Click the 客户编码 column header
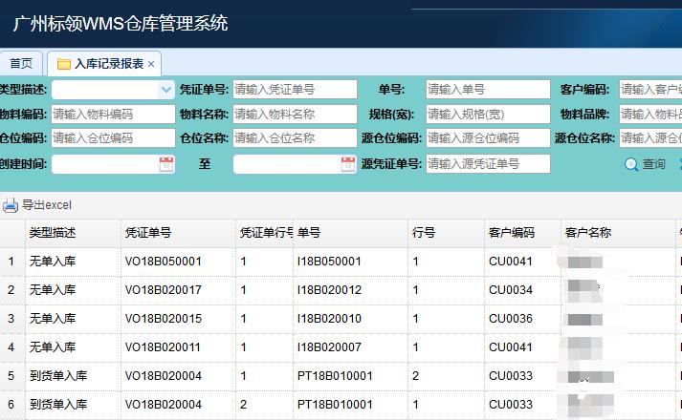 point(511,233)
